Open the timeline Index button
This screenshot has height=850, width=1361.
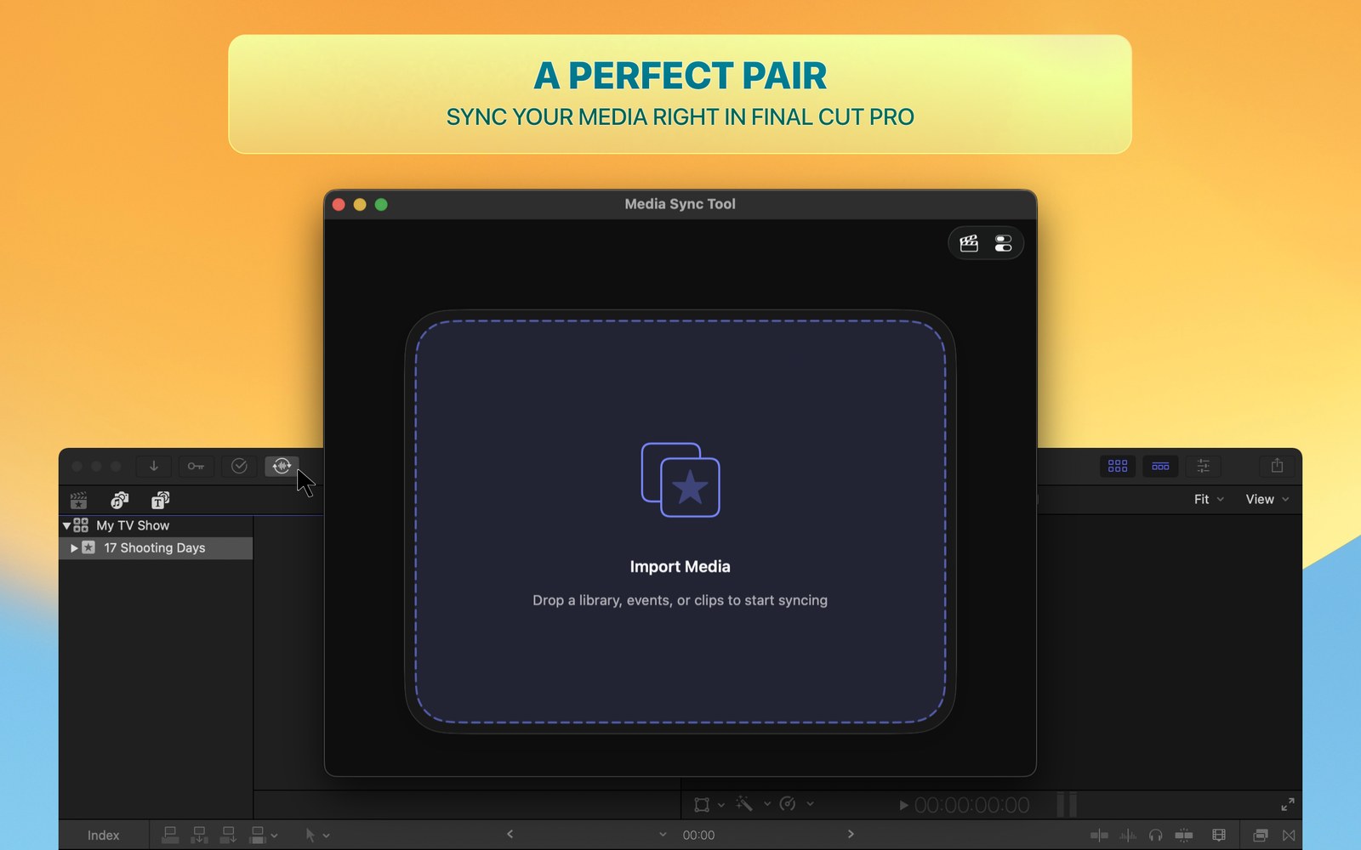pos(103,836)
